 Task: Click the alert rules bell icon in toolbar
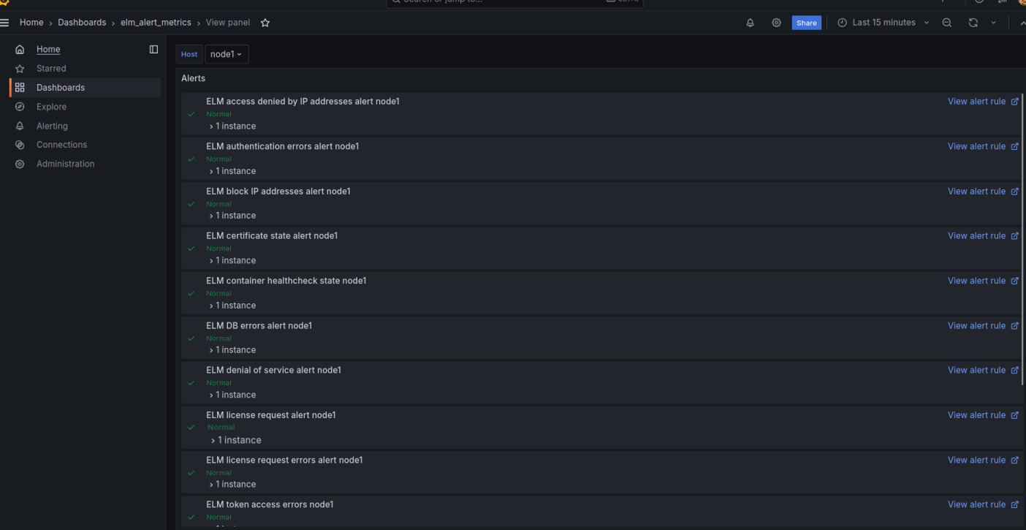pyautogui.click(x=750, y=23)
